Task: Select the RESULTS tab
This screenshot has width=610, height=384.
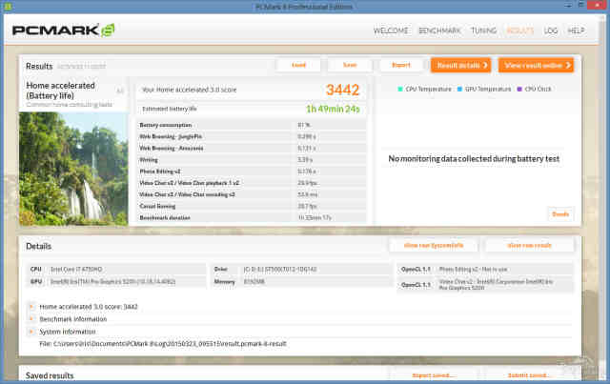Action: coord(519,30)
